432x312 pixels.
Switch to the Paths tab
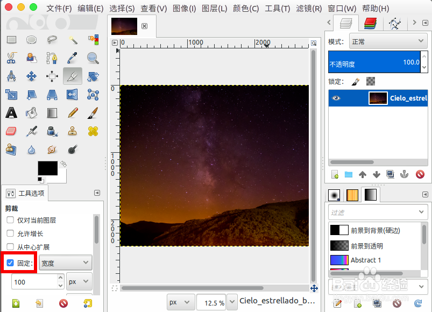tap(394, 24)
